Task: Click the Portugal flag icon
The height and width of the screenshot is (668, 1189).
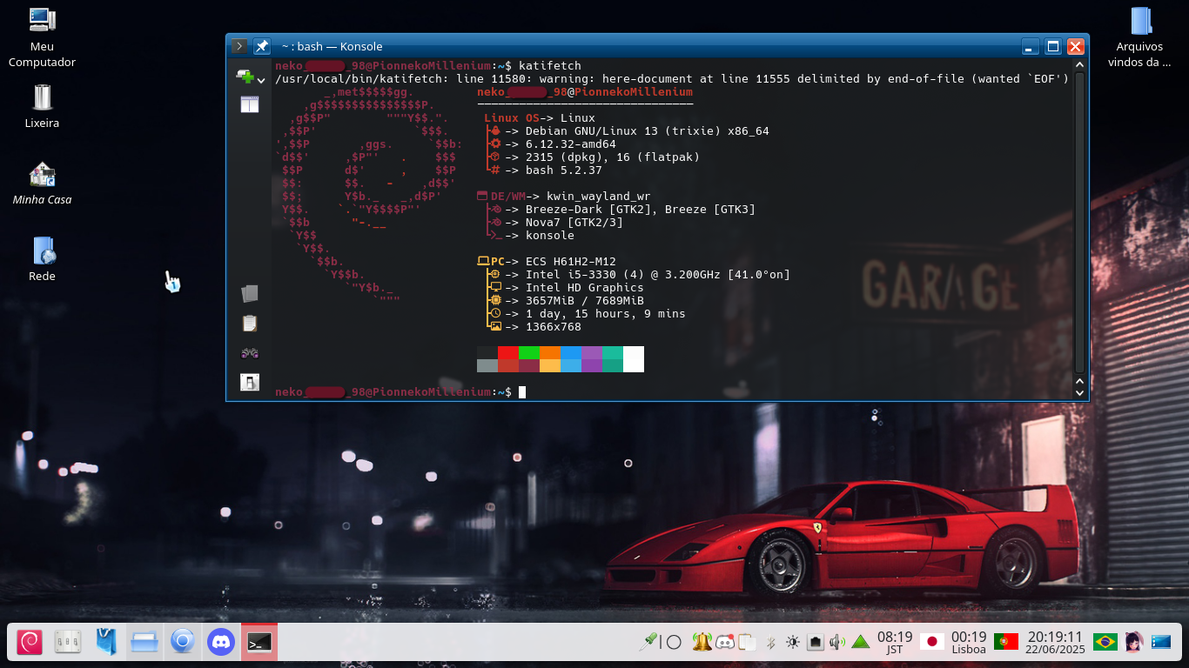Action: (1006, 642)
